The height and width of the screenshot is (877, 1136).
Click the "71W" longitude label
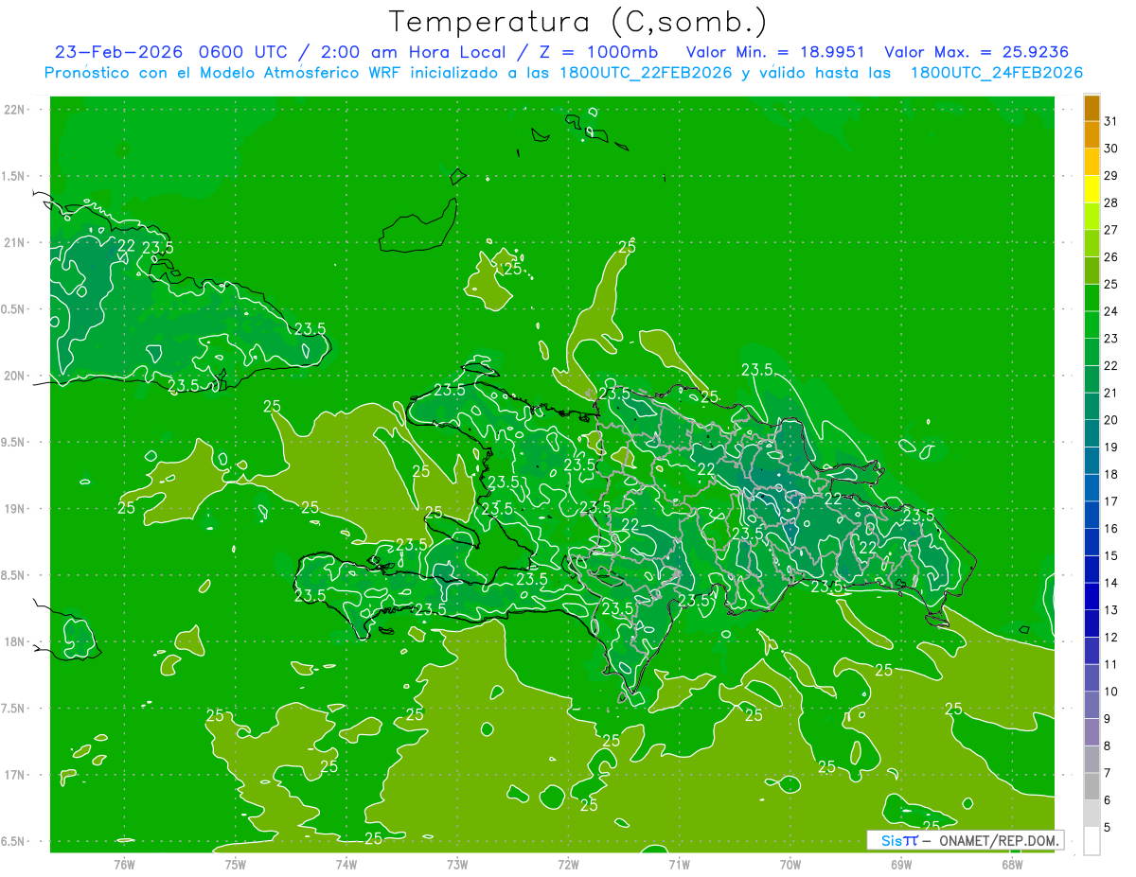tap(679, 865)
